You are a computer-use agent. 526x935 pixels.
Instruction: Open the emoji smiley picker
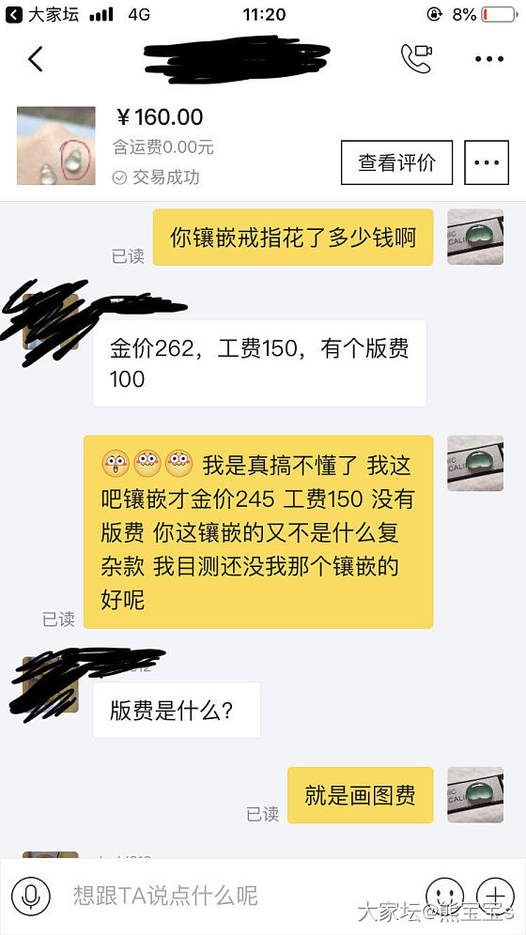point(444,896)
